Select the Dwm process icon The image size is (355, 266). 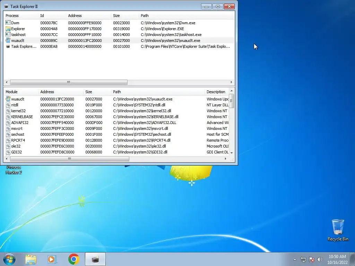click(x=8, y=23)
